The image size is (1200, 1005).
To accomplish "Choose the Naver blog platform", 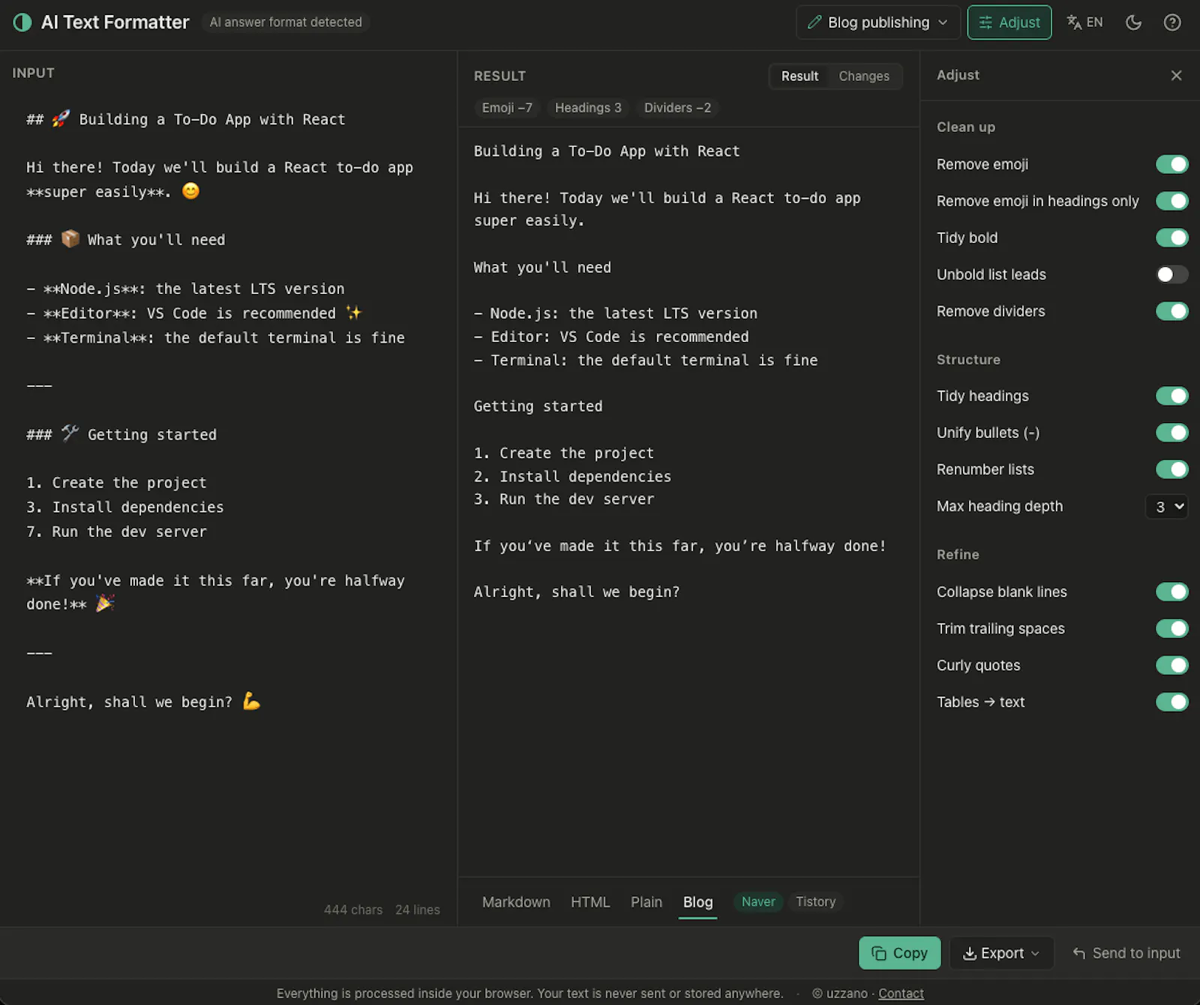I will 758,901.
